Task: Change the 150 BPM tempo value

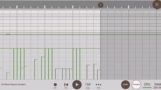Action: coord(88,85)
